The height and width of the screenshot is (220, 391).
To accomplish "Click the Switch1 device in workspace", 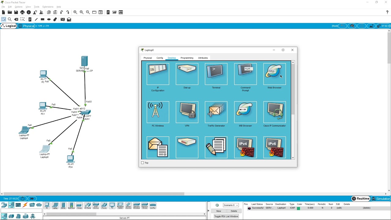I will (x=86, y=112).
